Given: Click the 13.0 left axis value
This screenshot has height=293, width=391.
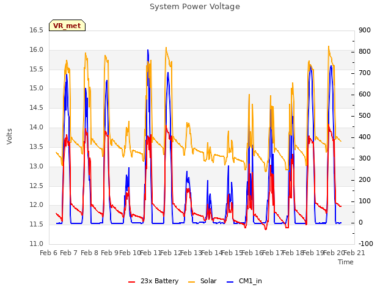Looking at the screenshot, I should [37, 166].
